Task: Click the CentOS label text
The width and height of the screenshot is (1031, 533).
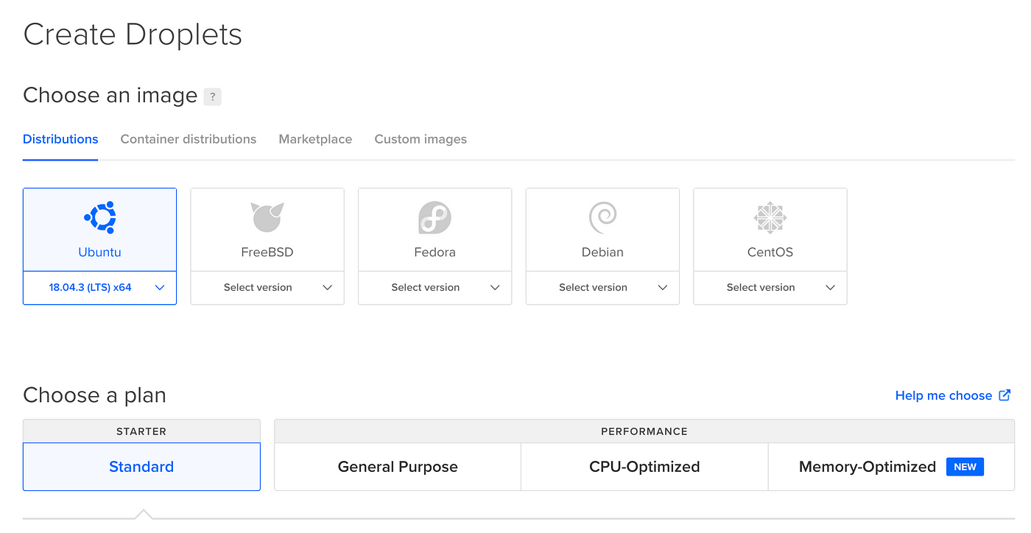Action: pyautogui.click(x=770, y=252)
